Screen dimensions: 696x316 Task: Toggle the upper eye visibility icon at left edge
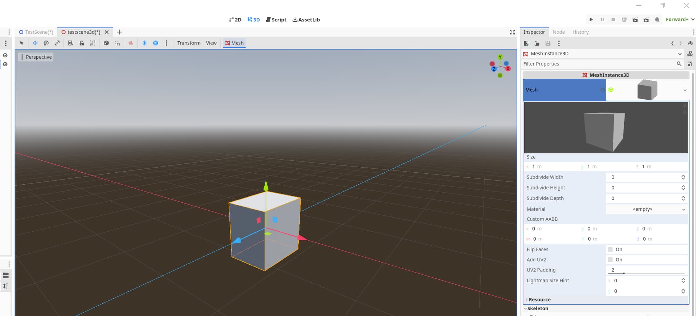pos(5,55)
